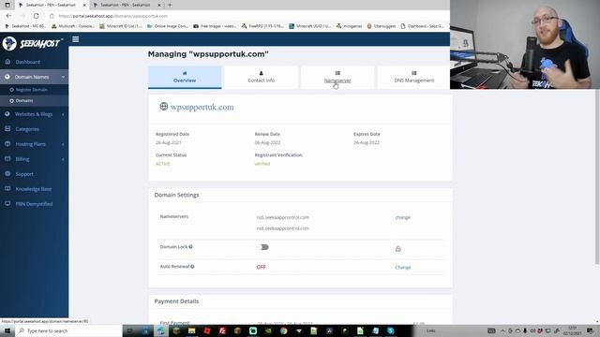The height and width of the screenshot is (337, 600).
Task: Open Register Domain in the sidebar
Action: 31,90
